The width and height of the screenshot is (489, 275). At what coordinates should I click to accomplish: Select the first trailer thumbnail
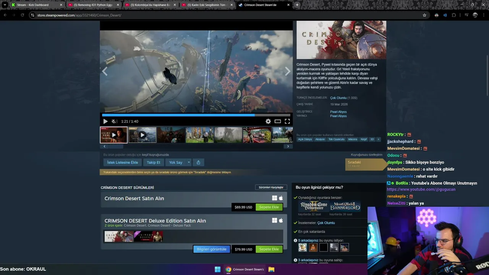coord(113,135)
